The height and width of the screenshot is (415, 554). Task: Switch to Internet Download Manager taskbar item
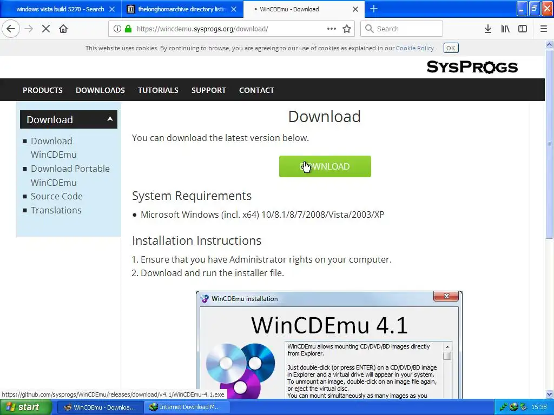pos(187,407)
